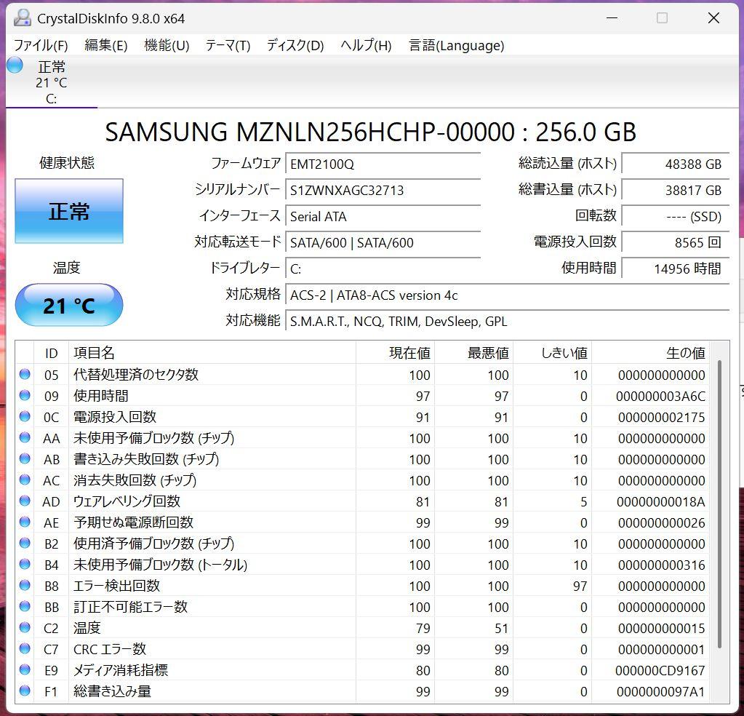Click the indicator beside 訂正不可能エラー数

pyautogui.click(x=25, y=607)
